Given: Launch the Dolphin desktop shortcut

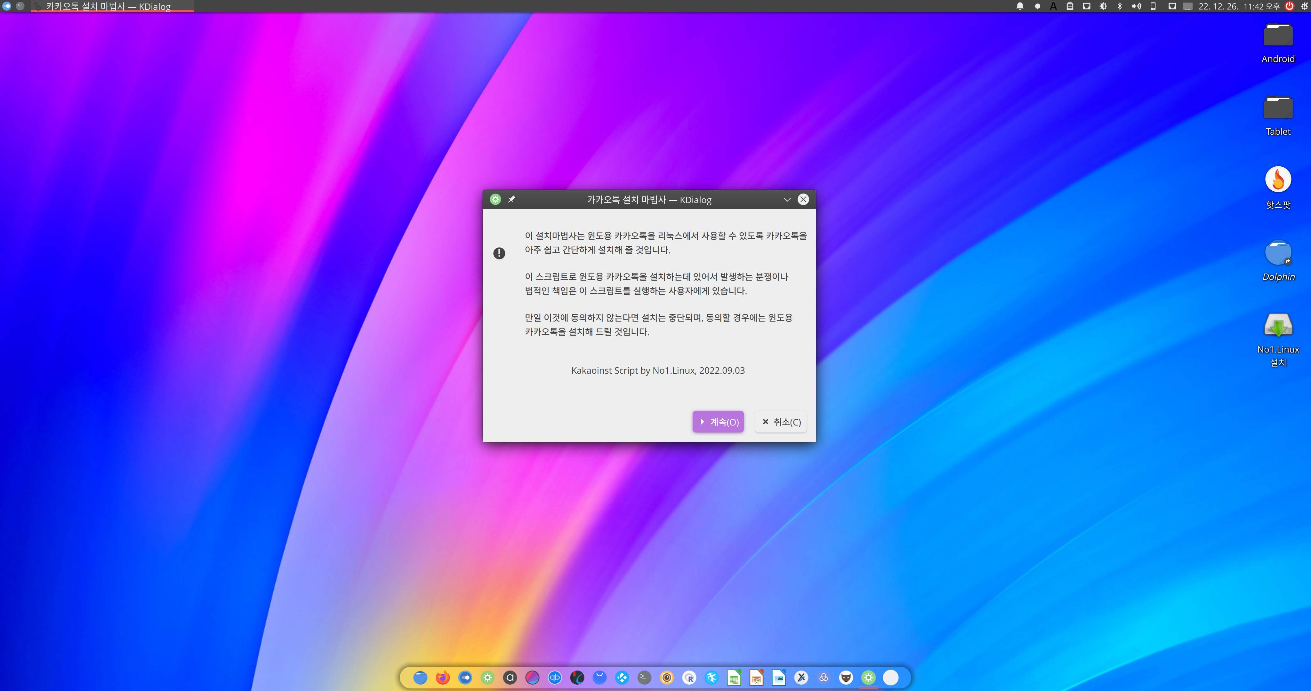Looking at the screenshot, I should pyautogui.click(x=1278, y=260).
